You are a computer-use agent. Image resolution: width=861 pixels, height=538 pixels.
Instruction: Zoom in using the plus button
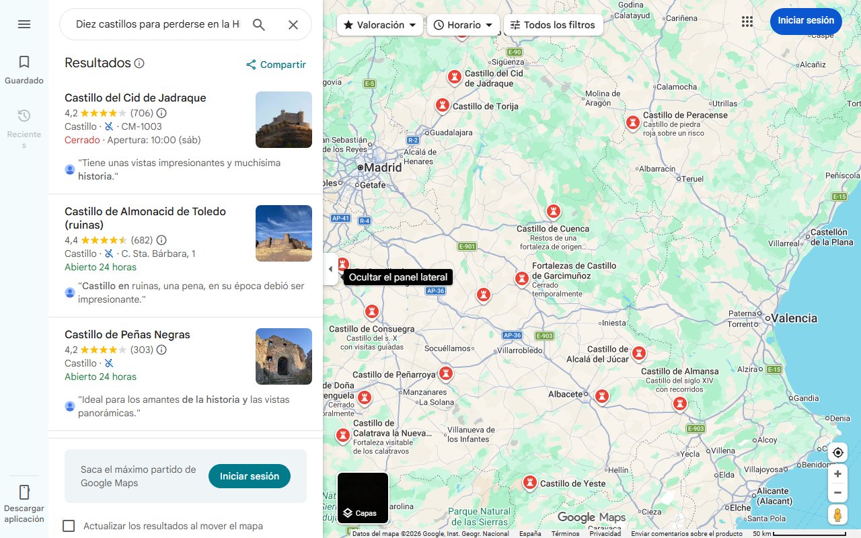coord(837,473)
